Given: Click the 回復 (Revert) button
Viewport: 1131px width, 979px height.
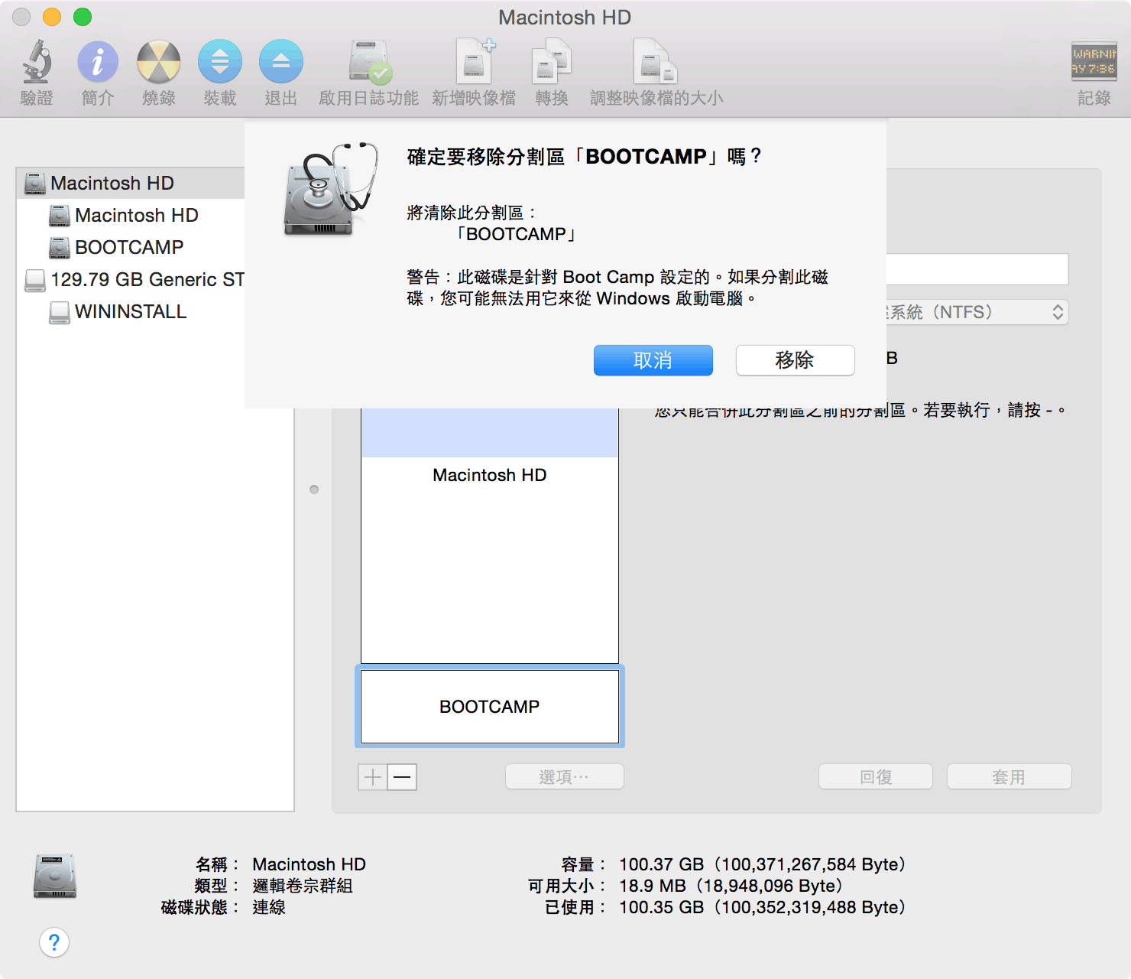Looking at the screenshot, I should [x=876, y=777].
